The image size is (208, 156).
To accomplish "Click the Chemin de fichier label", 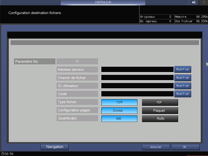I will point(77,78).
